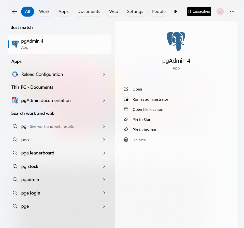Screen dimensions: 244x228
Task: Expand the 'pge login' chevron
Action: [104, 193]
